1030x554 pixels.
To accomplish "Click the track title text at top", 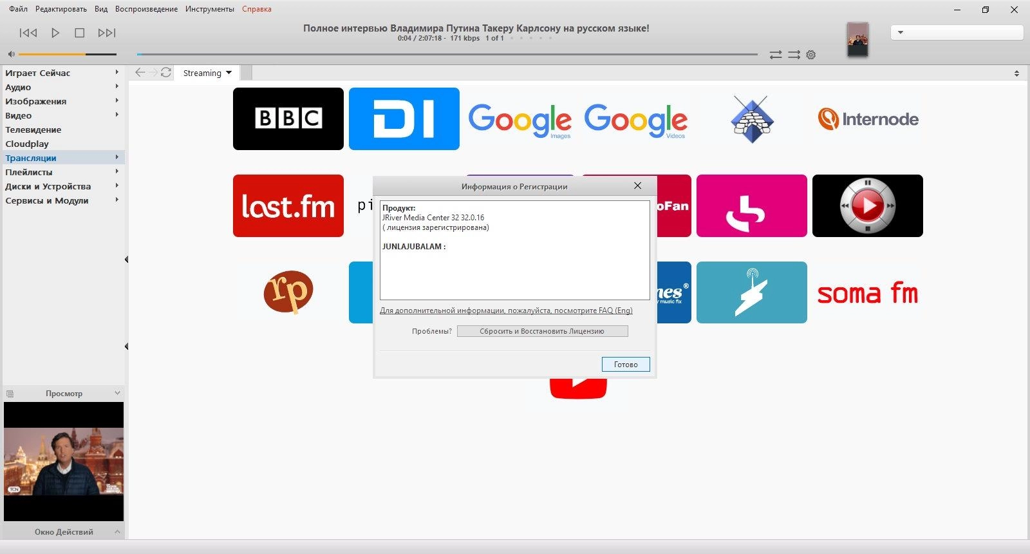I will coord(476,28).
